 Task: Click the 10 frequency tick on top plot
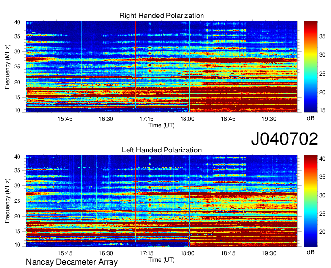click(17, 110)
